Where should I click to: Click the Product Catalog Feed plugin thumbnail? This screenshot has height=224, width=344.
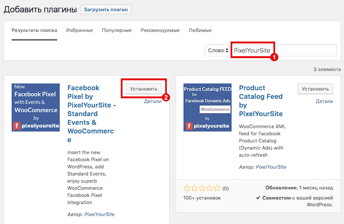[x=207, y=108]
